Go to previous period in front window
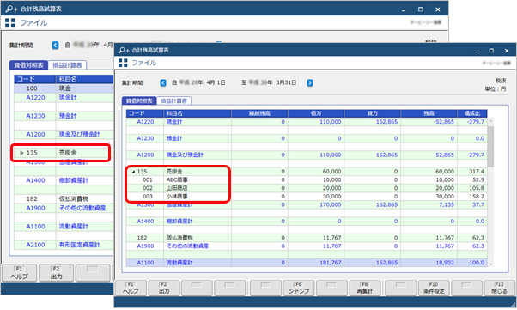The height and width of the screenshot is (310, 517). point(163,82)
